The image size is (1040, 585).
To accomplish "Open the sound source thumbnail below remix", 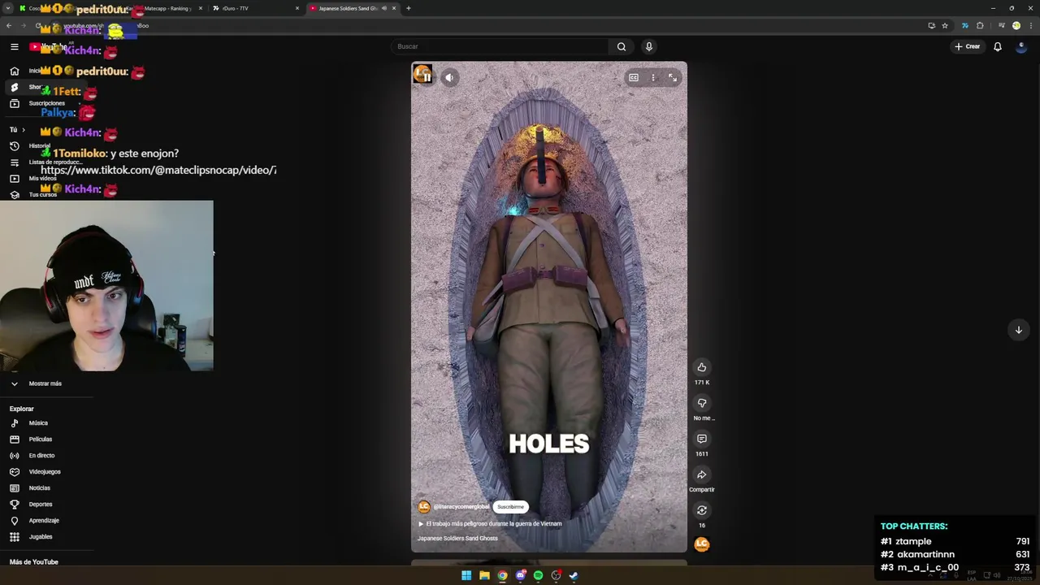I will (x=702, y=544).
